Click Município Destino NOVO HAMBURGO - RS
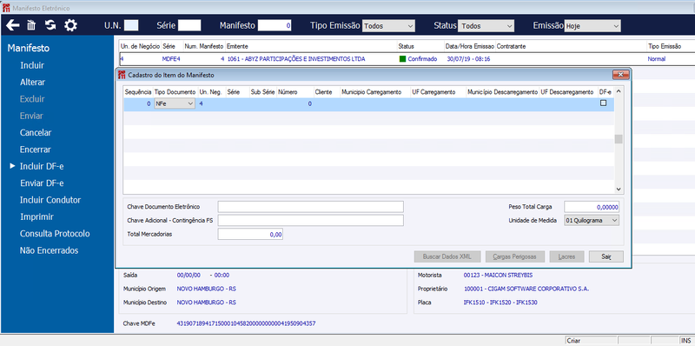The height and width of the screenshot is (346, 695). click(206, 303)
